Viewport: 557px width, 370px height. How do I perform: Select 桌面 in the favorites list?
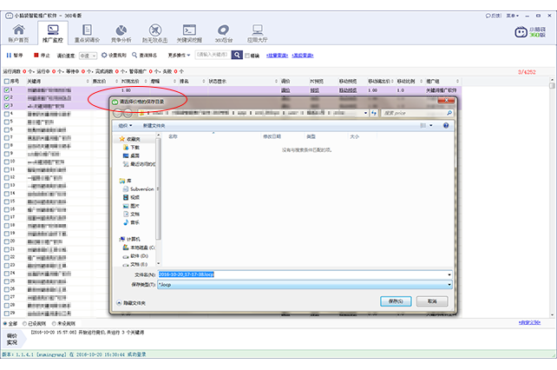point(134,155)
